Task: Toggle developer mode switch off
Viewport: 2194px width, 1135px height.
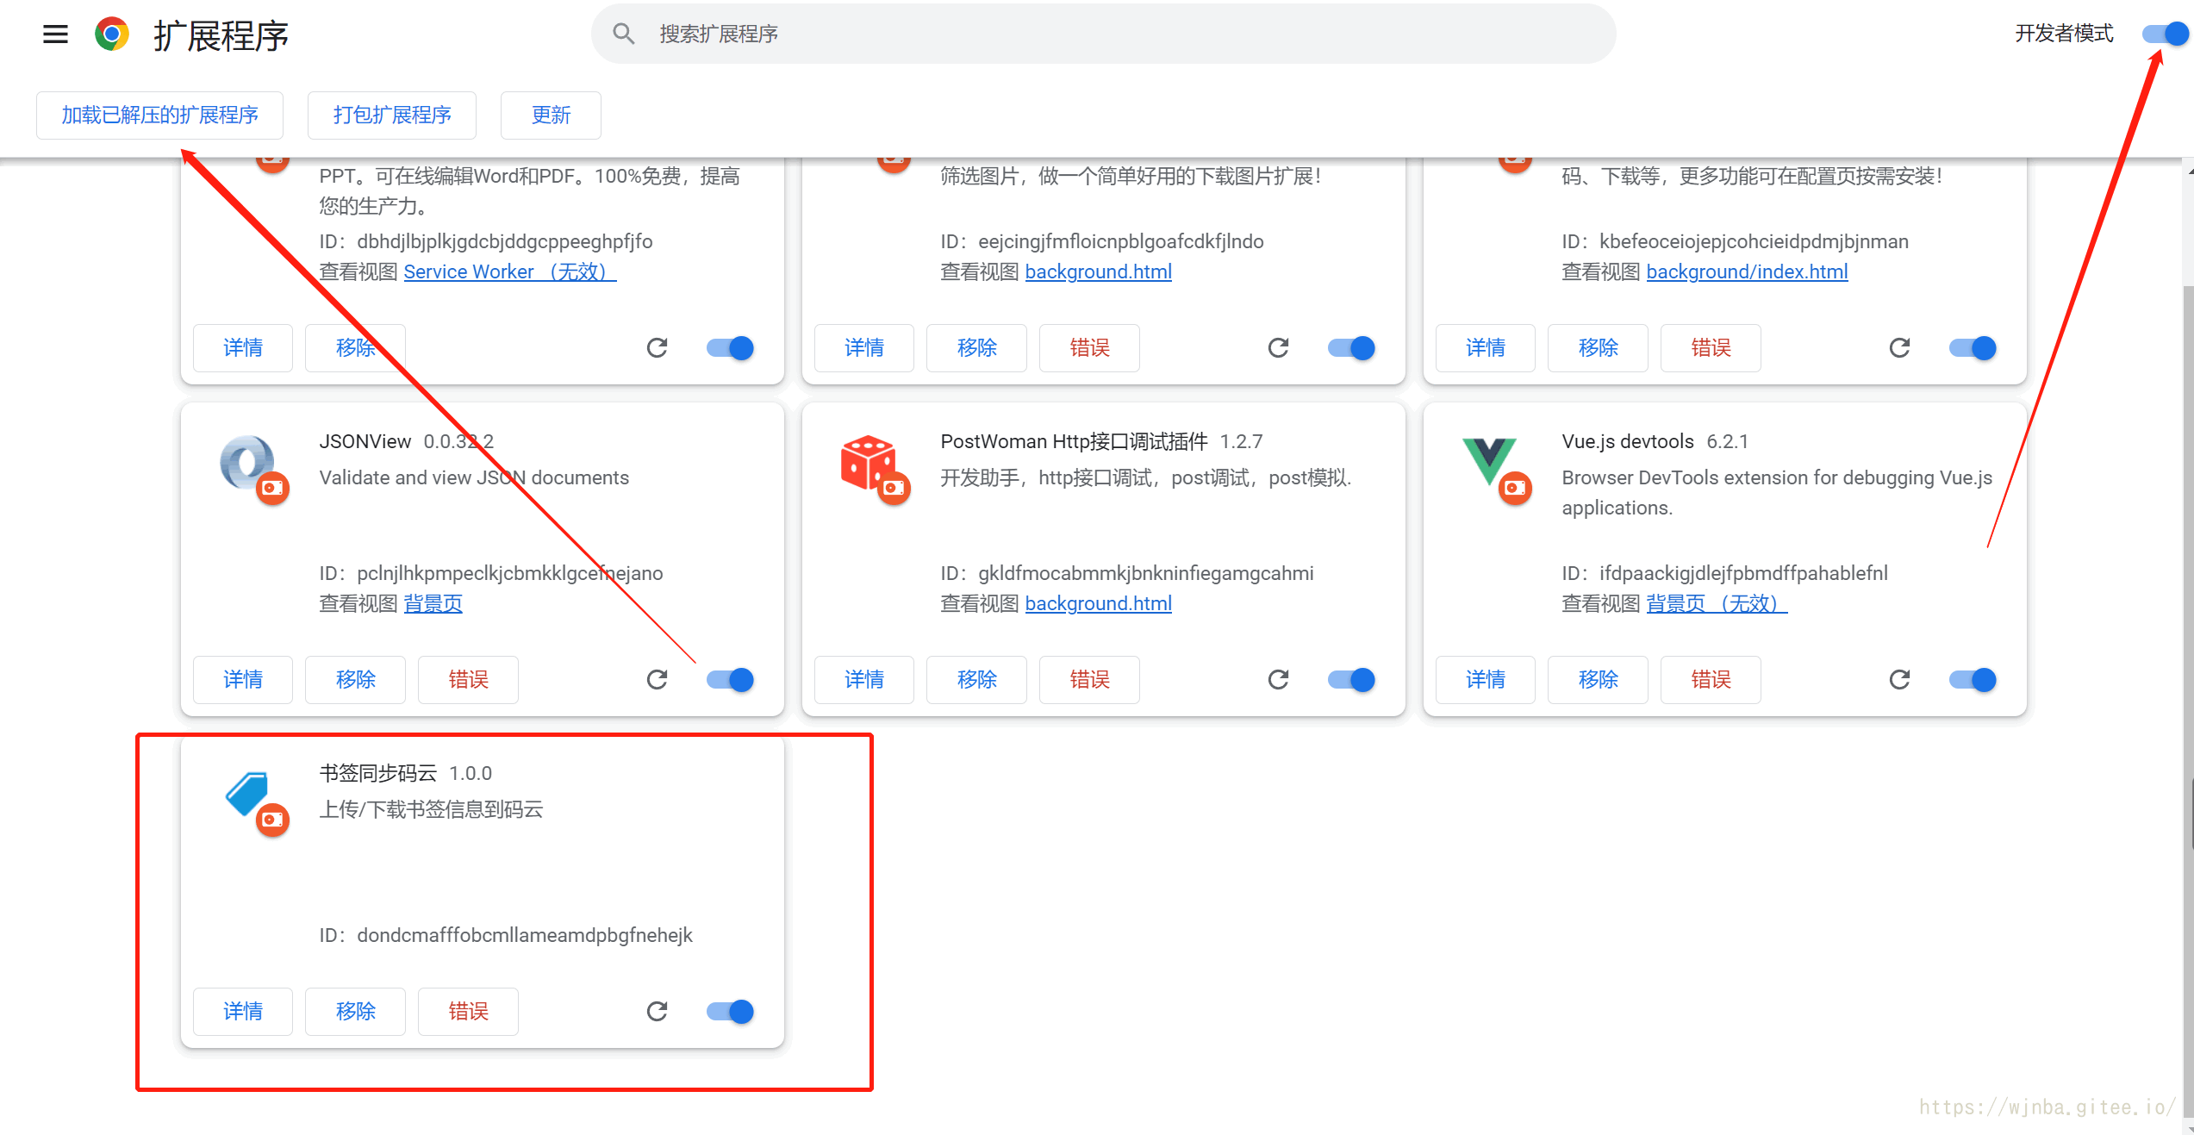Action: tap(2165, 34)
